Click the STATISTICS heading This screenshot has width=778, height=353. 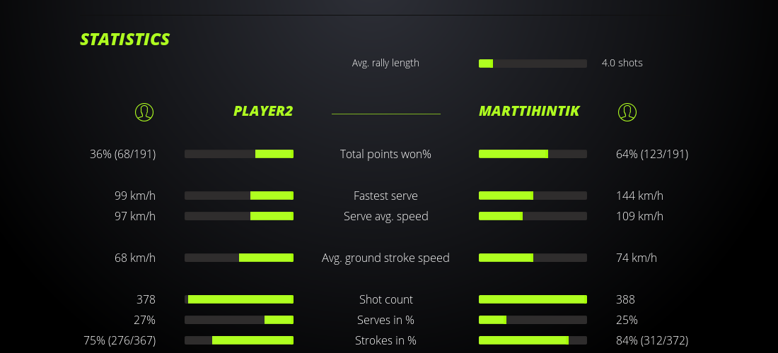point(125,40)
